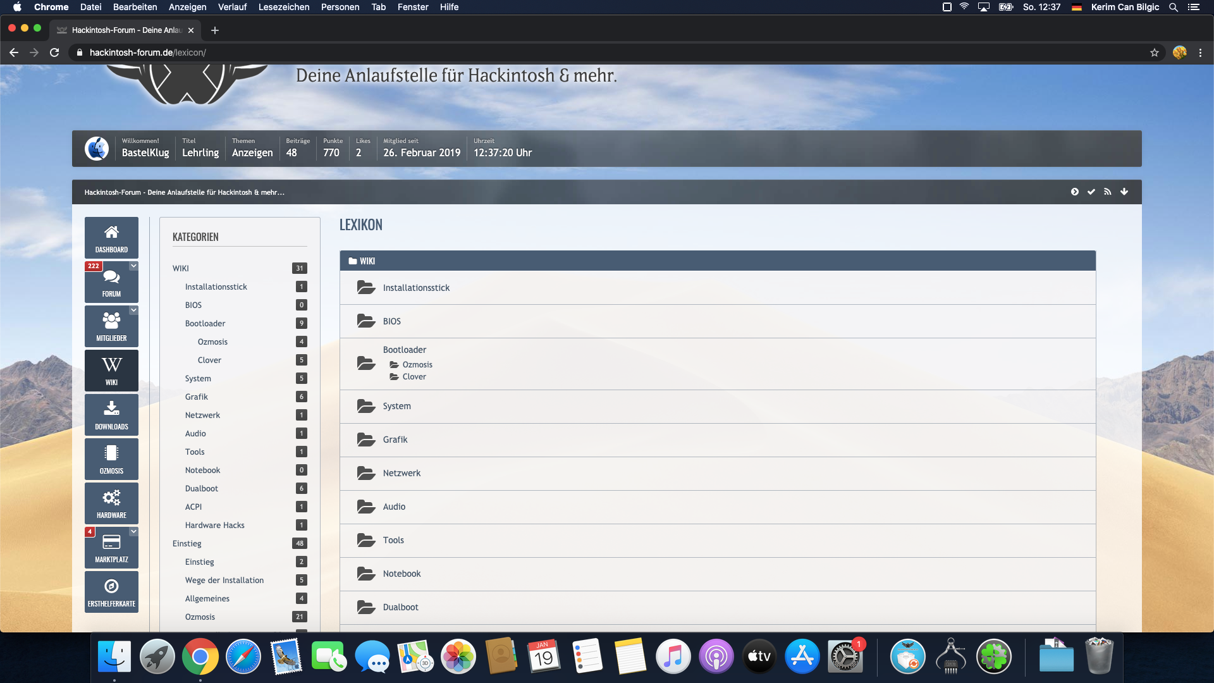Expand the Forum button dropdown arrow
This screenshot has height=683, width=1214.
click(133, 266)
